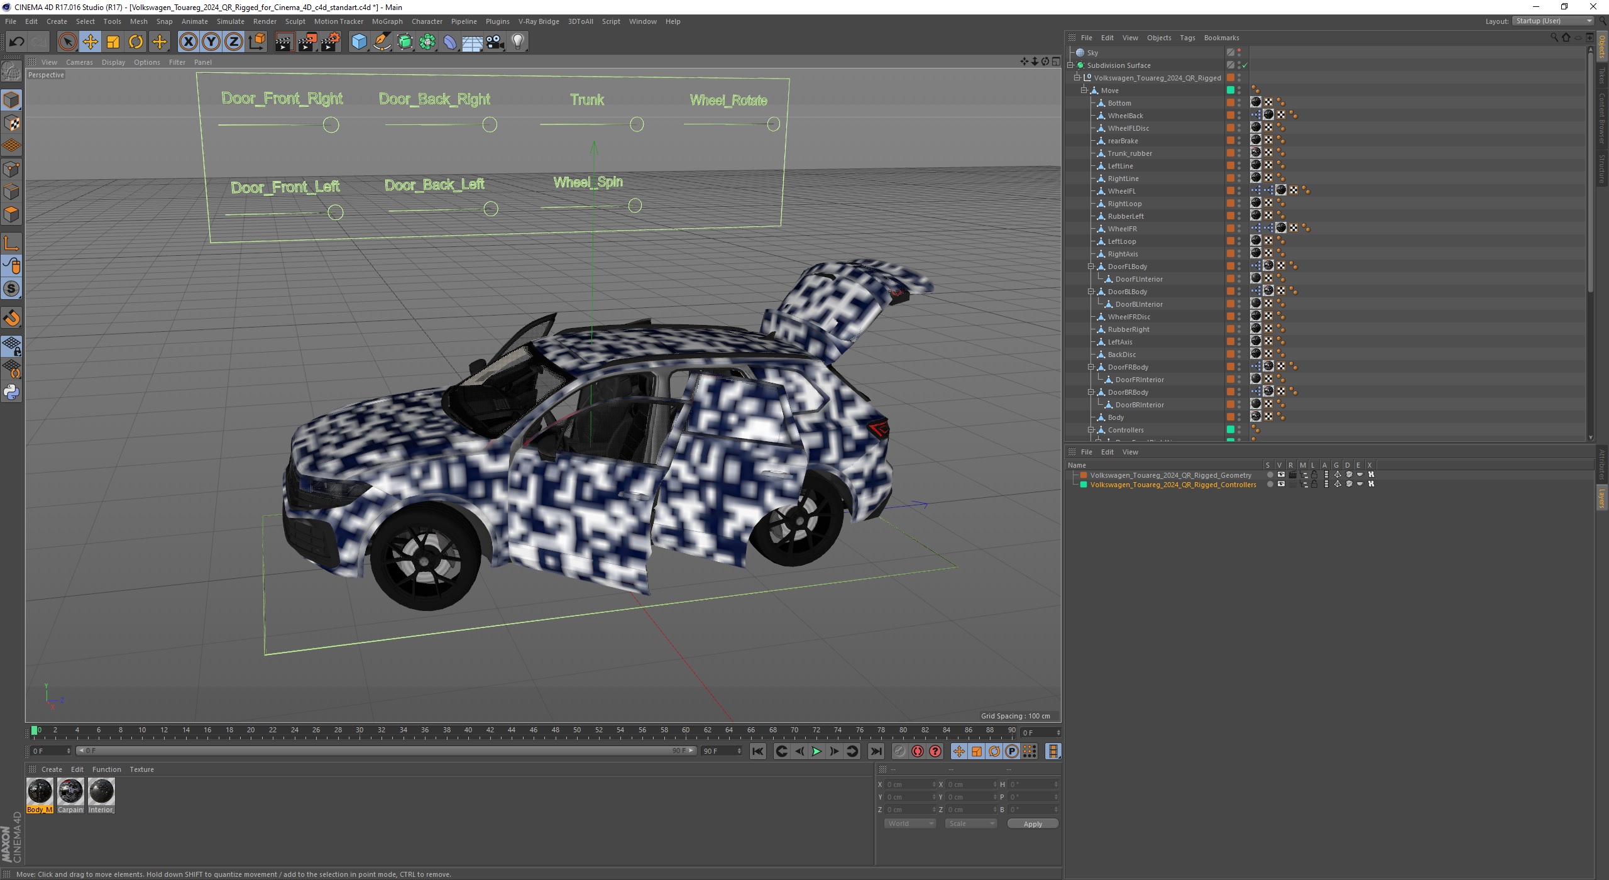Click the Undo arrow icon

tap(16, 42)
